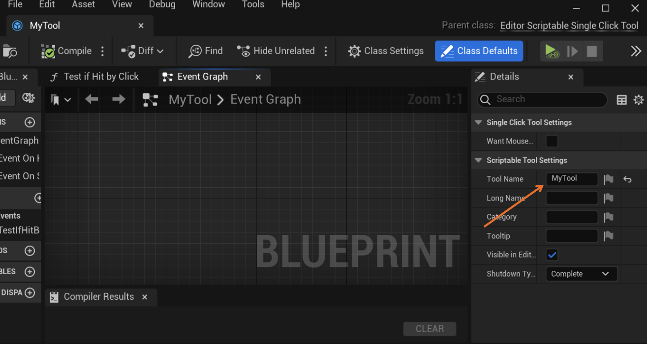
Task: Open My Blueprint panel settings gear
Action: tap(29, 98)
